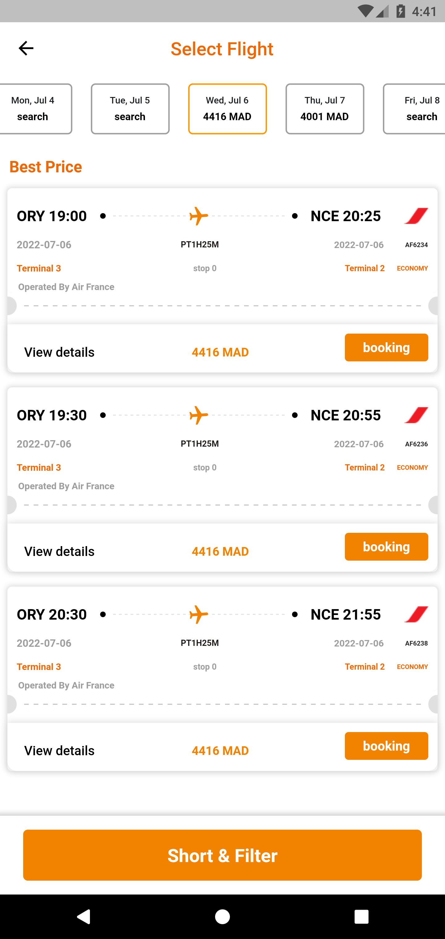Book the AF6236 flight at 19:30

click(386, 546)
